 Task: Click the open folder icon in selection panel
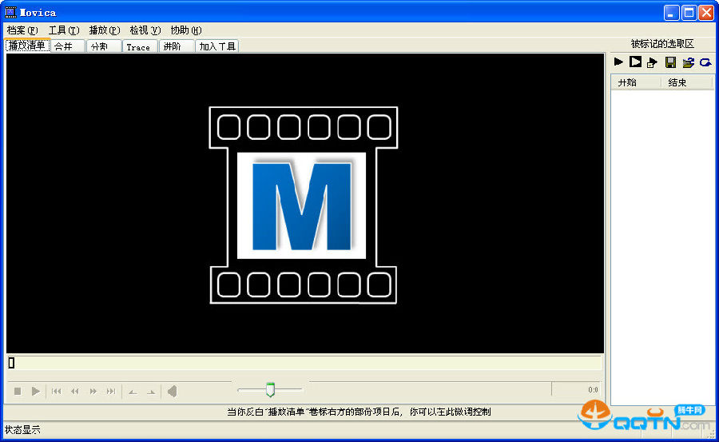tap(688, 62)
